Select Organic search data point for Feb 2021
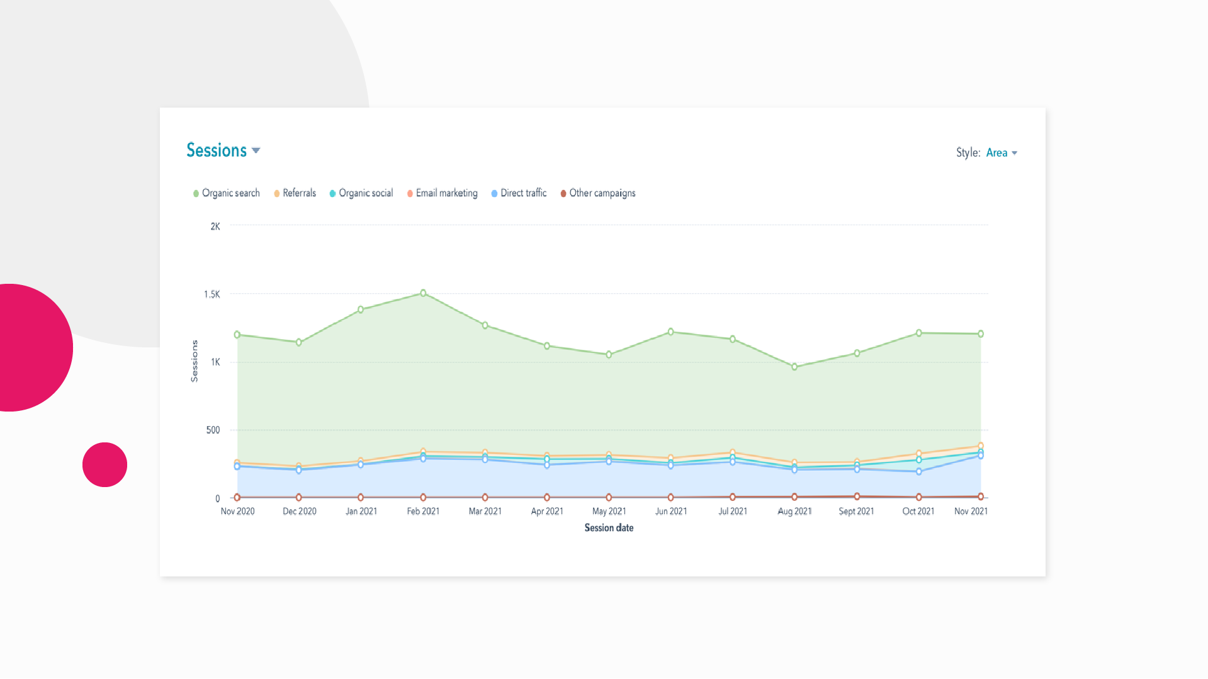1208x679 pixels. click(423, 293)
